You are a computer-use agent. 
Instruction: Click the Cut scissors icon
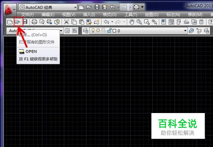click(x=67, y=22)
